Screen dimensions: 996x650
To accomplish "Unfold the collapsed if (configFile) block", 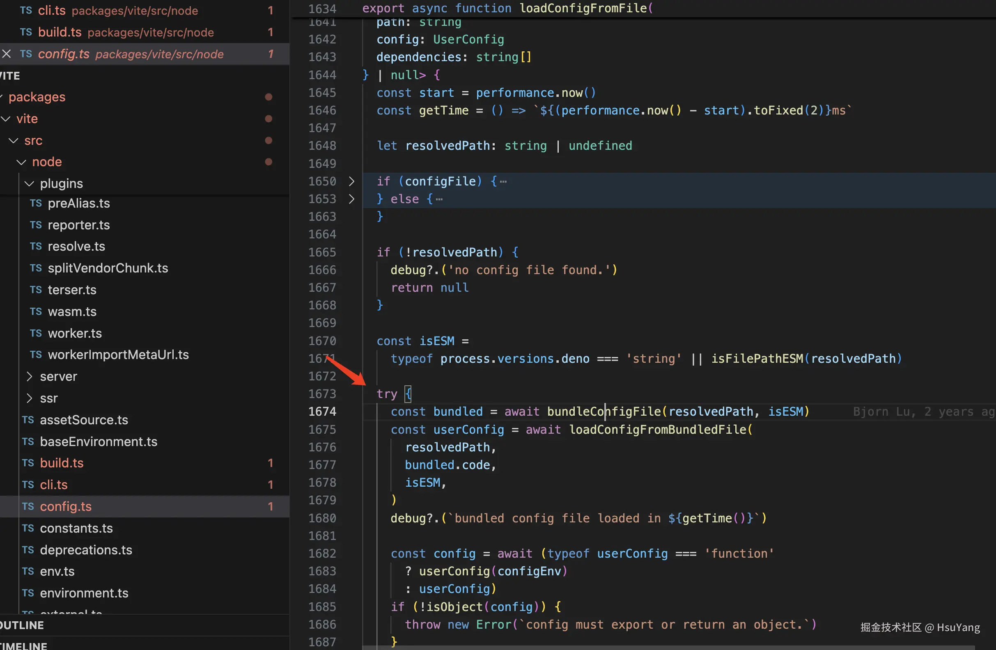I will pos(351,181).
